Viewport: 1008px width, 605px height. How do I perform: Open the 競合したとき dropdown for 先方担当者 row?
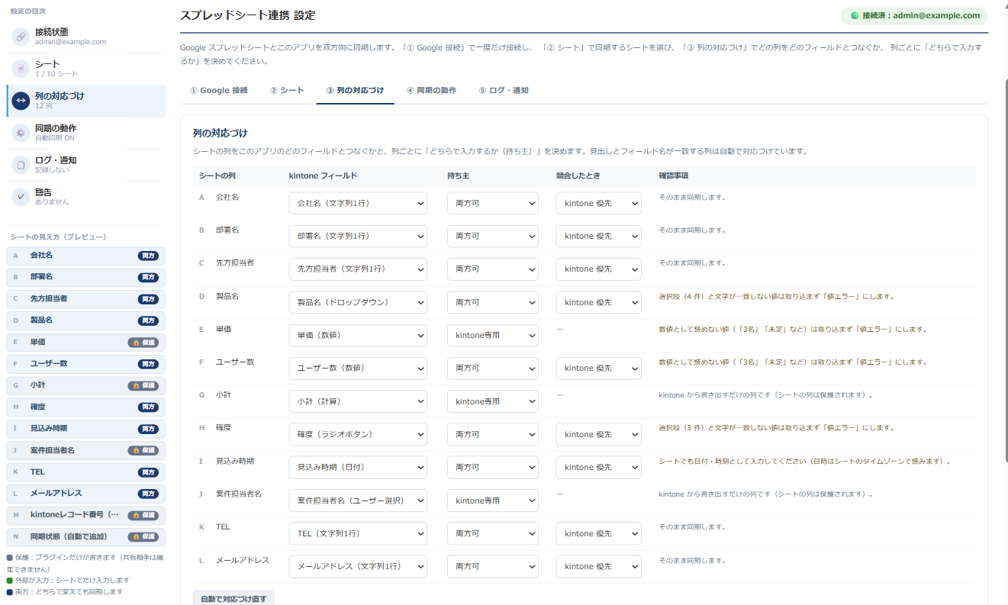(x=599, y=269)
